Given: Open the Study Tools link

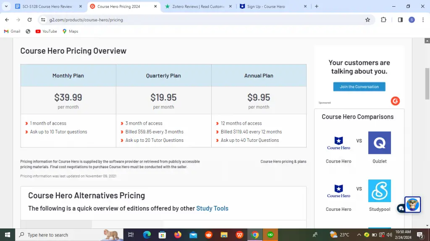Looking at the screenshot, I should pos(212,208).
